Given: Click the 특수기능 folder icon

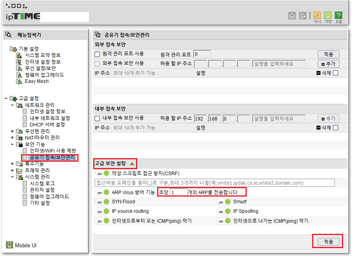Looking at the screenshot, I should (20, 164).
